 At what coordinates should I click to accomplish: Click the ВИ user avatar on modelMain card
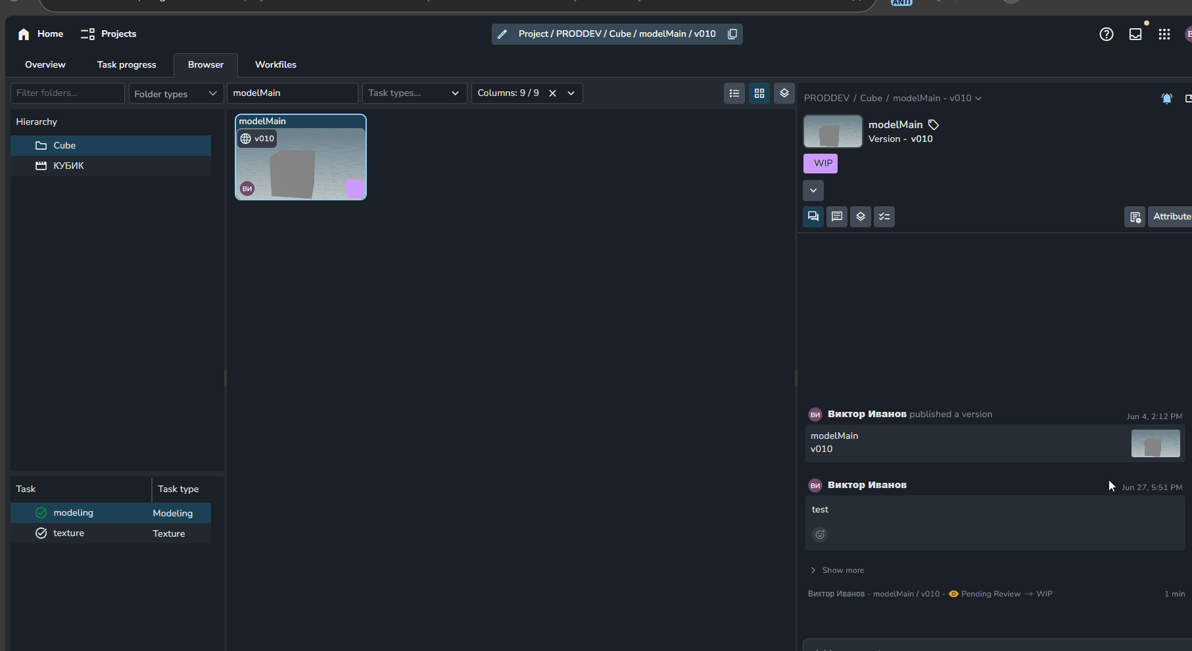(x=247, y=189)
